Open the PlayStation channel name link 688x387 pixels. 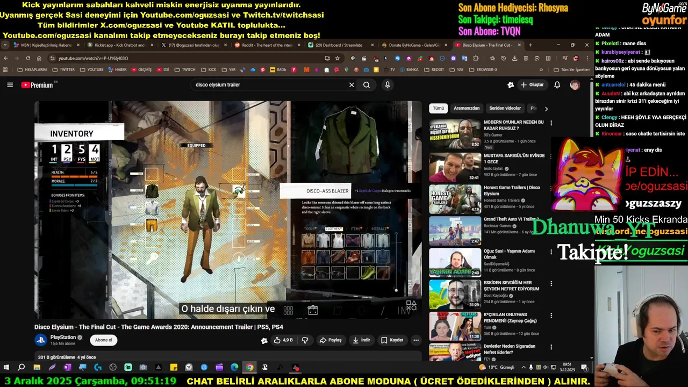[x=63, y=338]
